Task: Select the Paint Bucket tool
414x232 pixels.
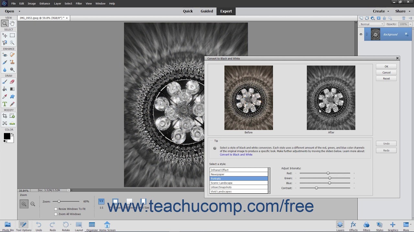Action: tap(5, 89)
